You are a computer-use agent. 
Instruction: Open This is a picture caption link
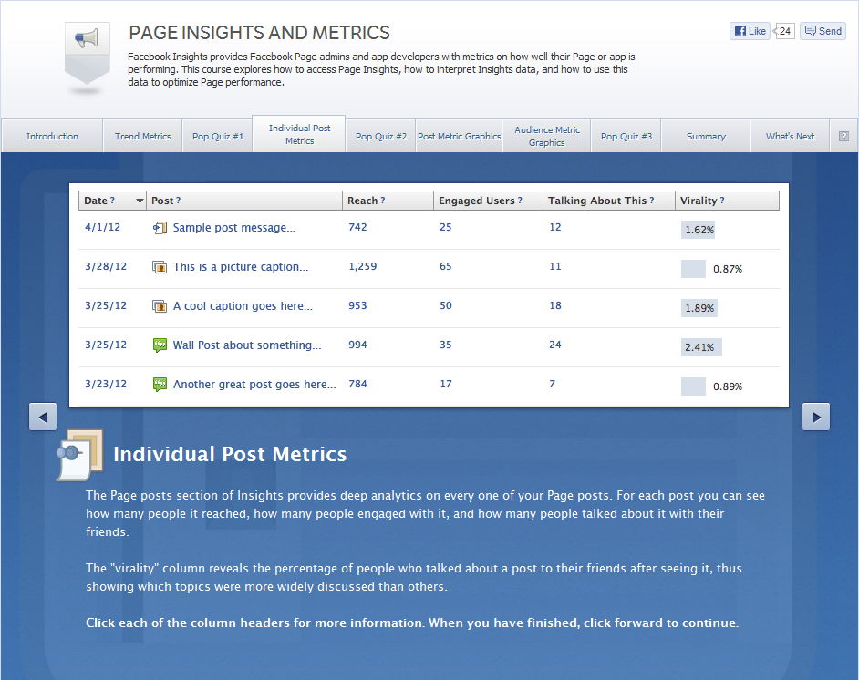pos(241,267)
